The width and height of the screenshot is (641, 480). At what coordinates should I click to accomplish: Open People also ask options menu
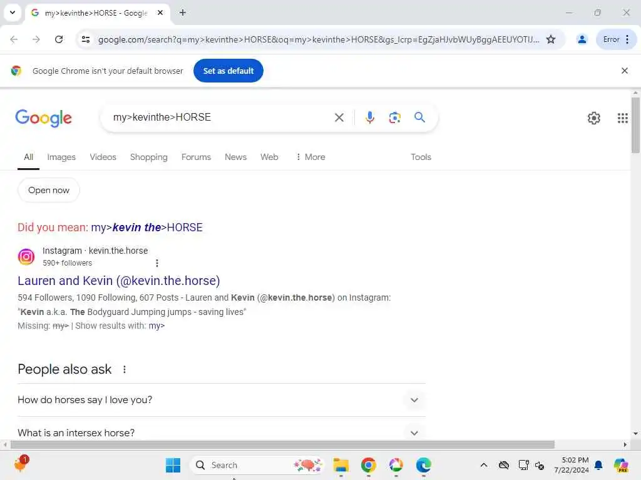tap(125, 369)
